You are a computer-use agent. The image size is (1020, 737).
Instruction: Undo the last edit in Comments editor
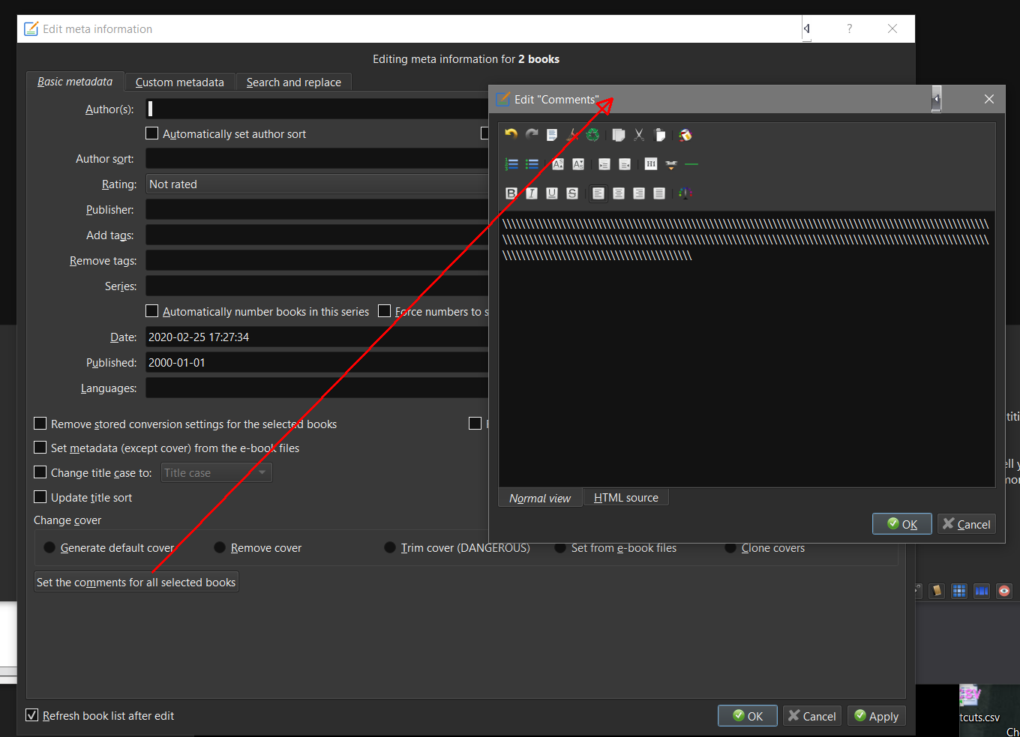click(x=511, y=135)
